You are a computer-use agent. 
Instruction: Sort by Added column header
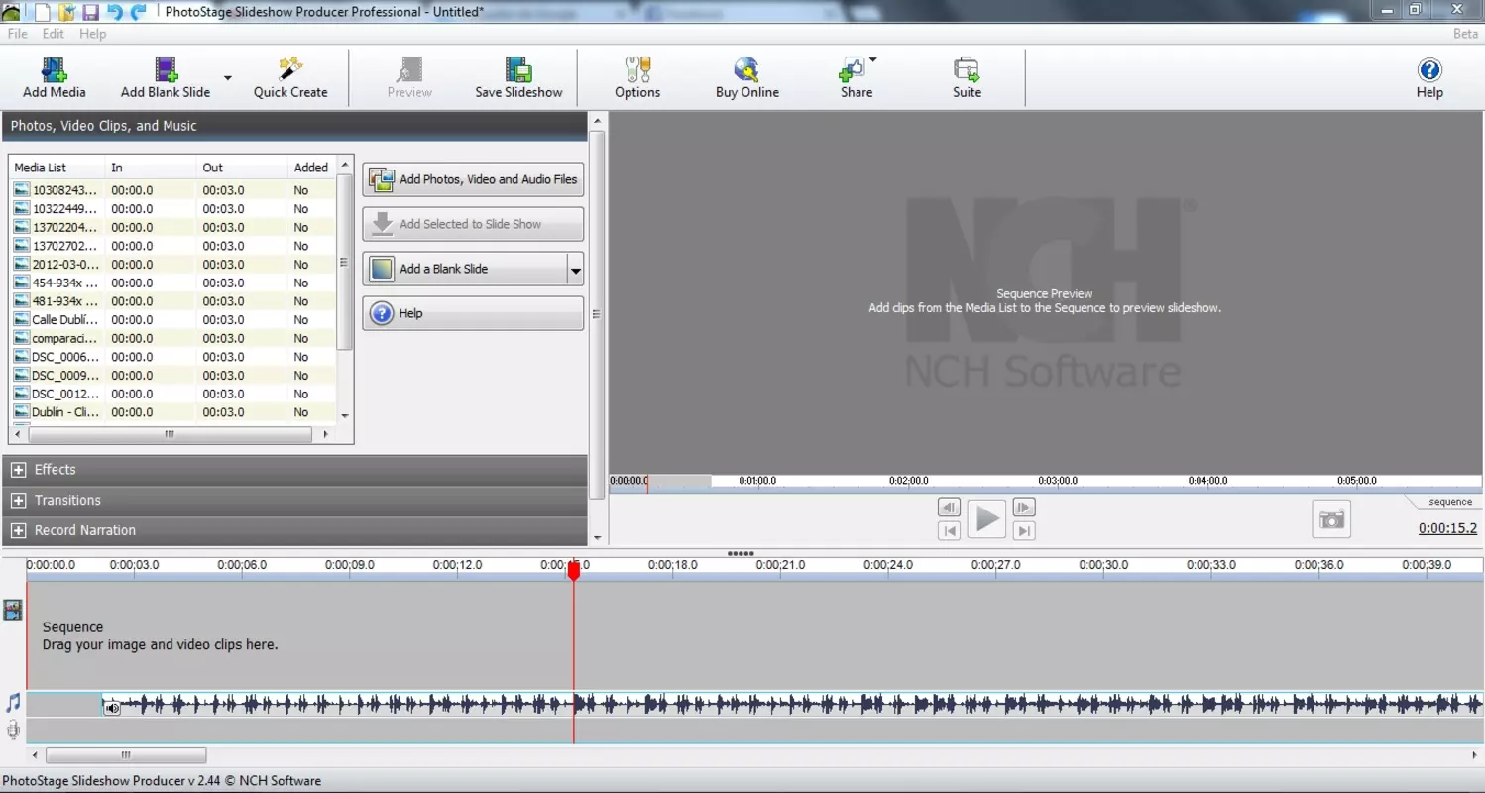coord(311,168)
